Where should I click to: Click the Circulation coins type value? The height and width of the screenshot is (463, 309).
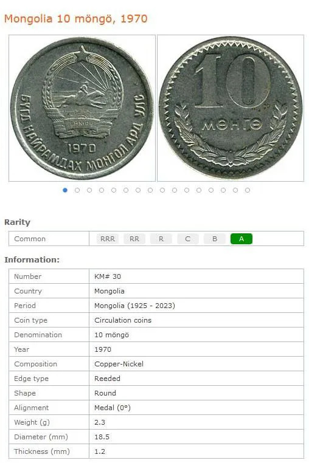[x=123, y=320]
